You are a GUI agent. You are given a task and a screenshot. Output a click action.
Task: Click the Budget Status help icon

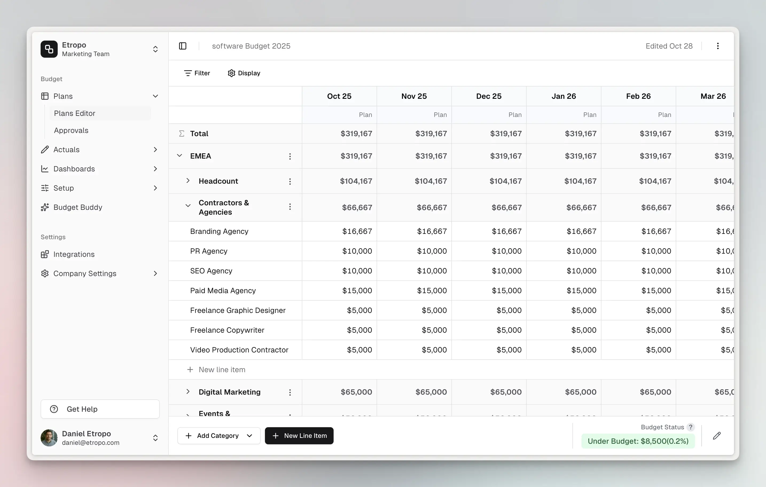click(x=690, y=427)
